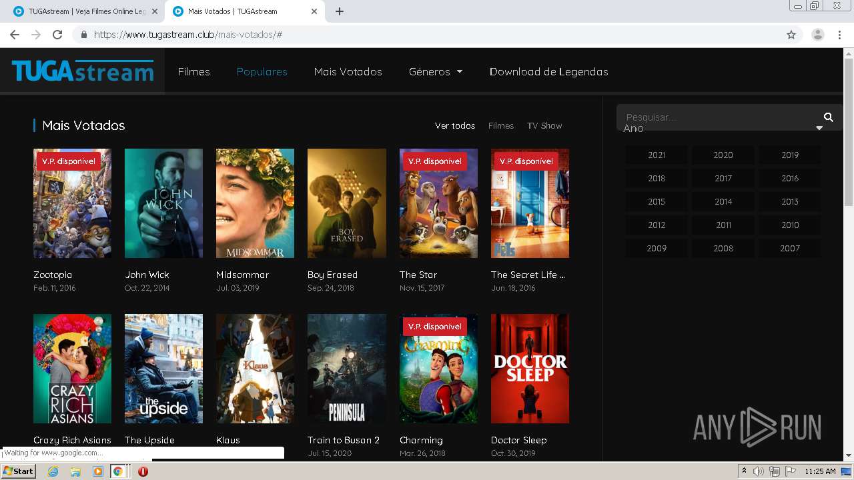Filter by year 2016
854x480 pixels.
790,178
